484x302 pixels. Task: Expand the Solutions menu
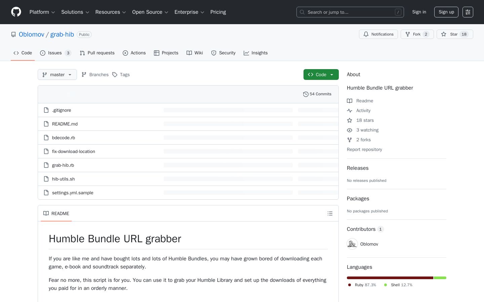[75, 12]
